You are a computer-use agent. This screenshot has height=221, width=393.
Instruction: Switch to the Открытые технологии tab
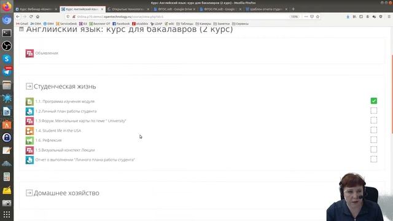pyautogui.click(x=128, y=9)
